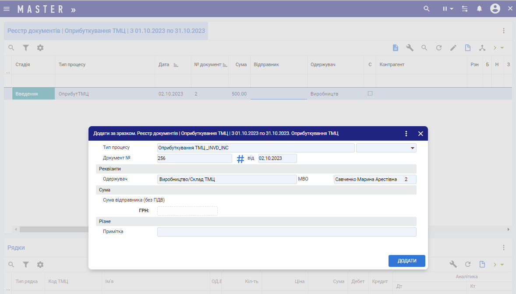This screenshot has height=294, width=516.
Task: Expand the dropdown next to Тип процесу field
Action: [412, 148]
